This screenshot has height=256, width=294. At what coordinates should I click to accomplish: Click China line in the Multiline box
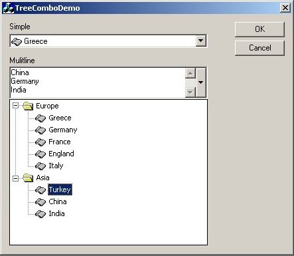20,72
